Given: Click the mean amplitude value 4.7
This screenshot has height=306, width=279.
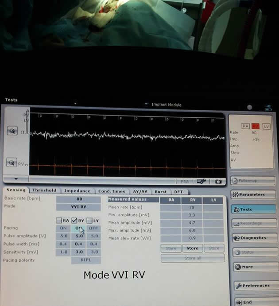Looking at the screenshot, I should point(192,223).
